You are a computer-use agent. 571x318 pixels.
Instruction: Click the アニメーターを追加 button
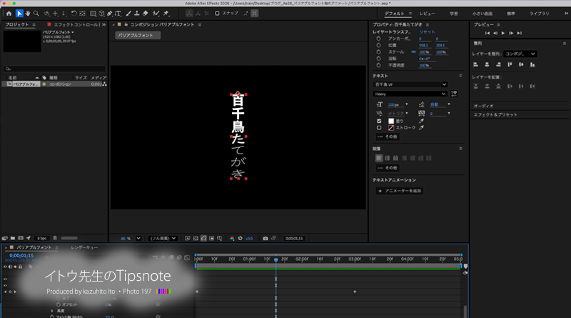400,191
